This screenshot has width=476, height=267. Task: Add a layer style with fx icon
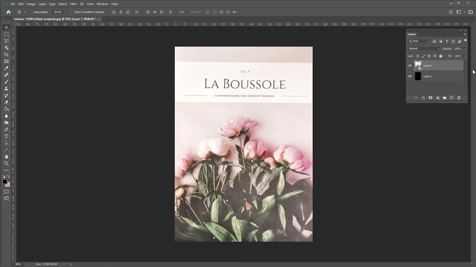tap(423, 98)
